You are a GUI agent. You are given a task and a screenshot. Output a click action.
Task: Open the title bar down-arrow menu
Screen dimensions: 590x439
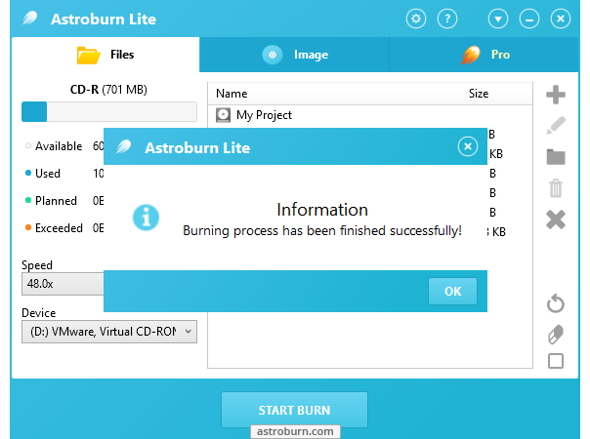[x=498, y=19]
